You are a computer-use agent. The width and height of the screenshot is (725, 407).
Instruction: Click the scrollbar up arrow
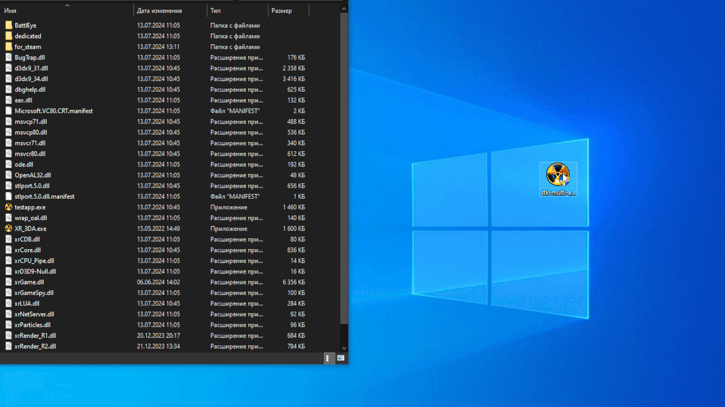click(x=344, y=8)
